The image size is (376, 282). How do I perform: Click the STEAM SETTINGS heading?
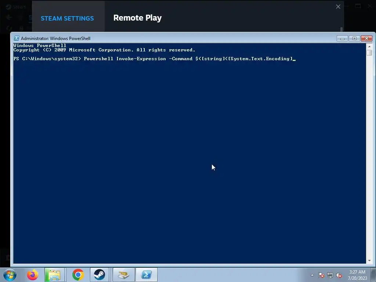67,18
